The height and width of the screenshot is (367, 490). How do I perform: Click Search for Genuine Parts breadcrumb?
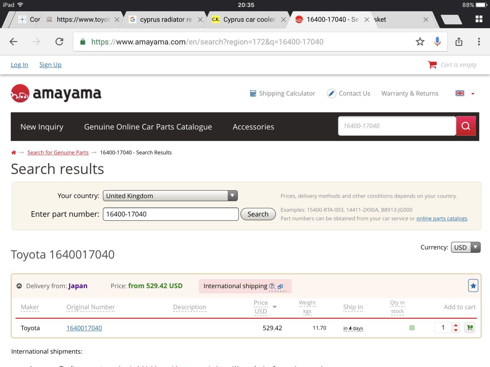point(58,152)
